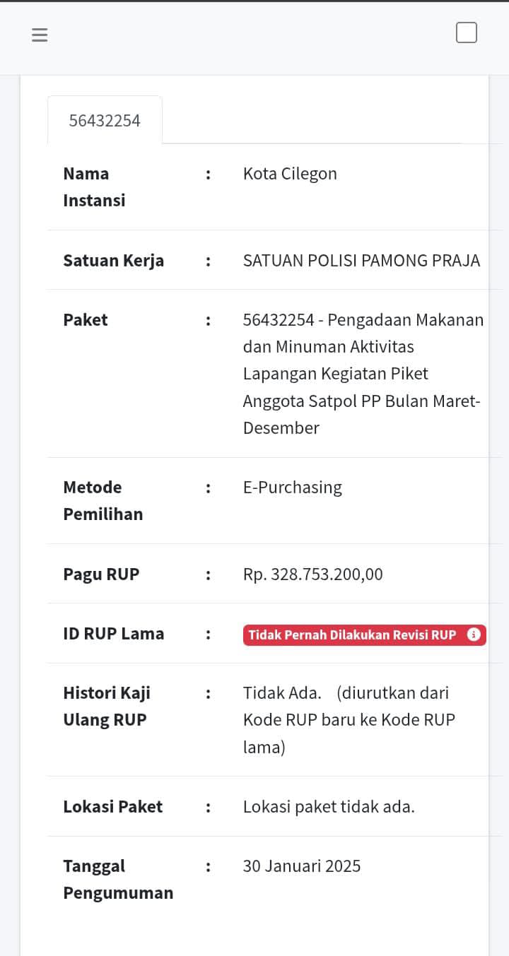
Task: Select the 56432254 tab
Action: point(105,120)
